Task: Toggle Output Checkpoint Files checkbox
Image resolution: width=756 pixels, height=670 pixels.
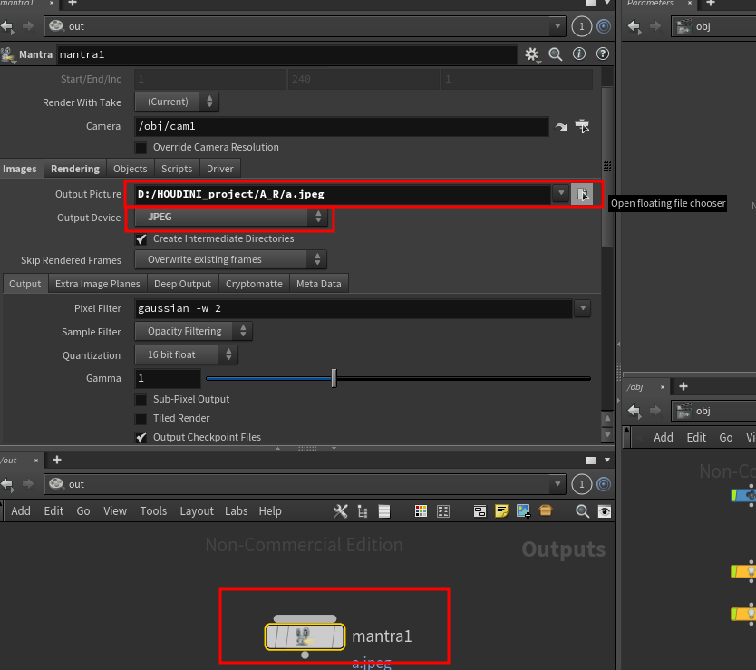Action: (x=141, y=438)
